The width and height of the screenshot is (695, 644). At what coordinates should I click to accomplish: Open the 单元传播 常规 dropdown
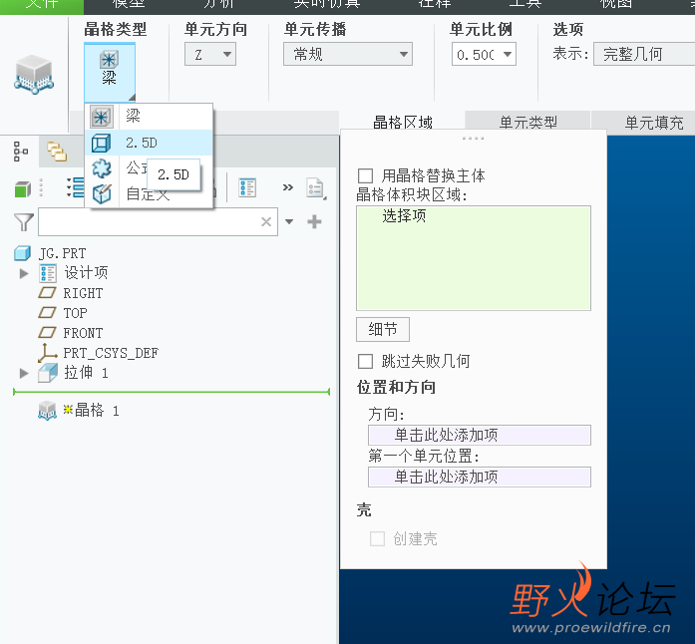348,54
